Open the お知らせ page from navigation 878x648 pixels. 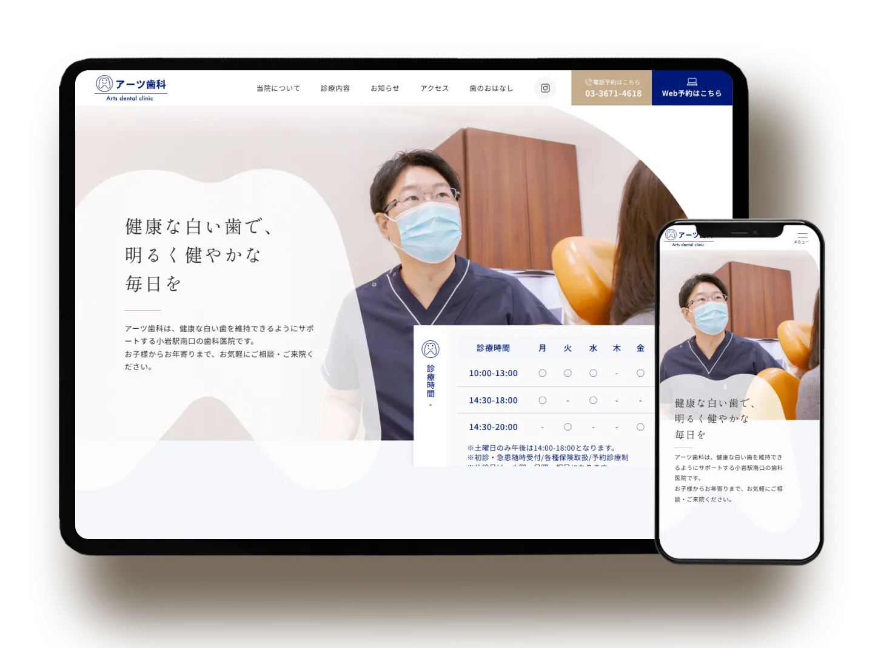[385, 88]
